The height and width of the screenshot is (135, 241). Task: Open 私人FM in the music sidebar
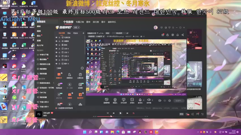click(40, 45)
